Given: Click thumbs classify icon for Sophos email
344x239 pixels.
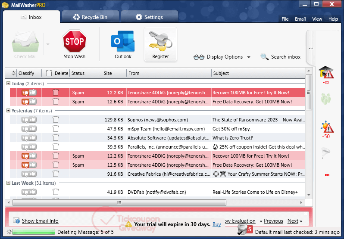Looking at the screenshot, I should point(29,120).
